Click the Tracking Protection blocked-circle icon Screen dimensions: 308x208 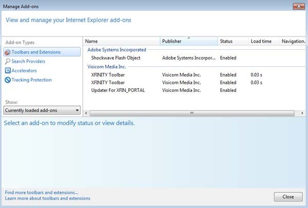coord(8,80)
